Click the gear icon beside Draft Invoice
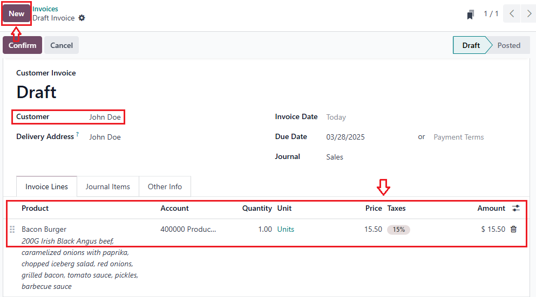 pos(82,18)
